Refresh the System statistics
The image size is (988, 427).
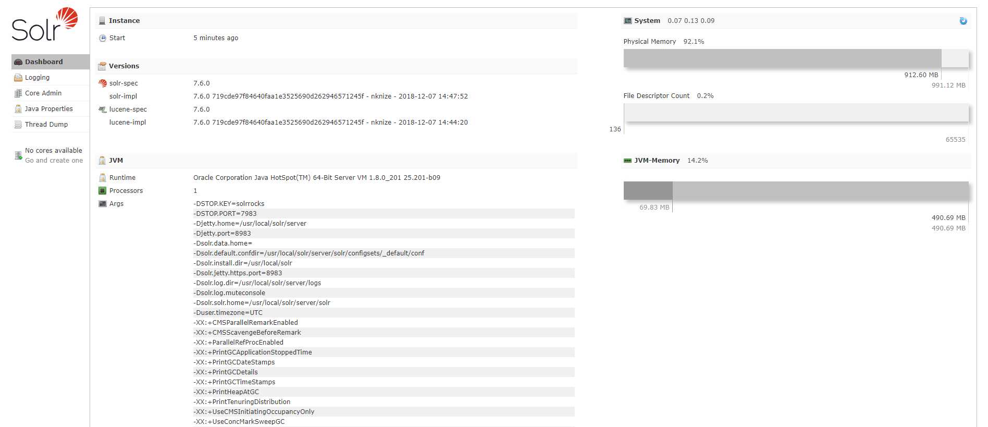963,21
